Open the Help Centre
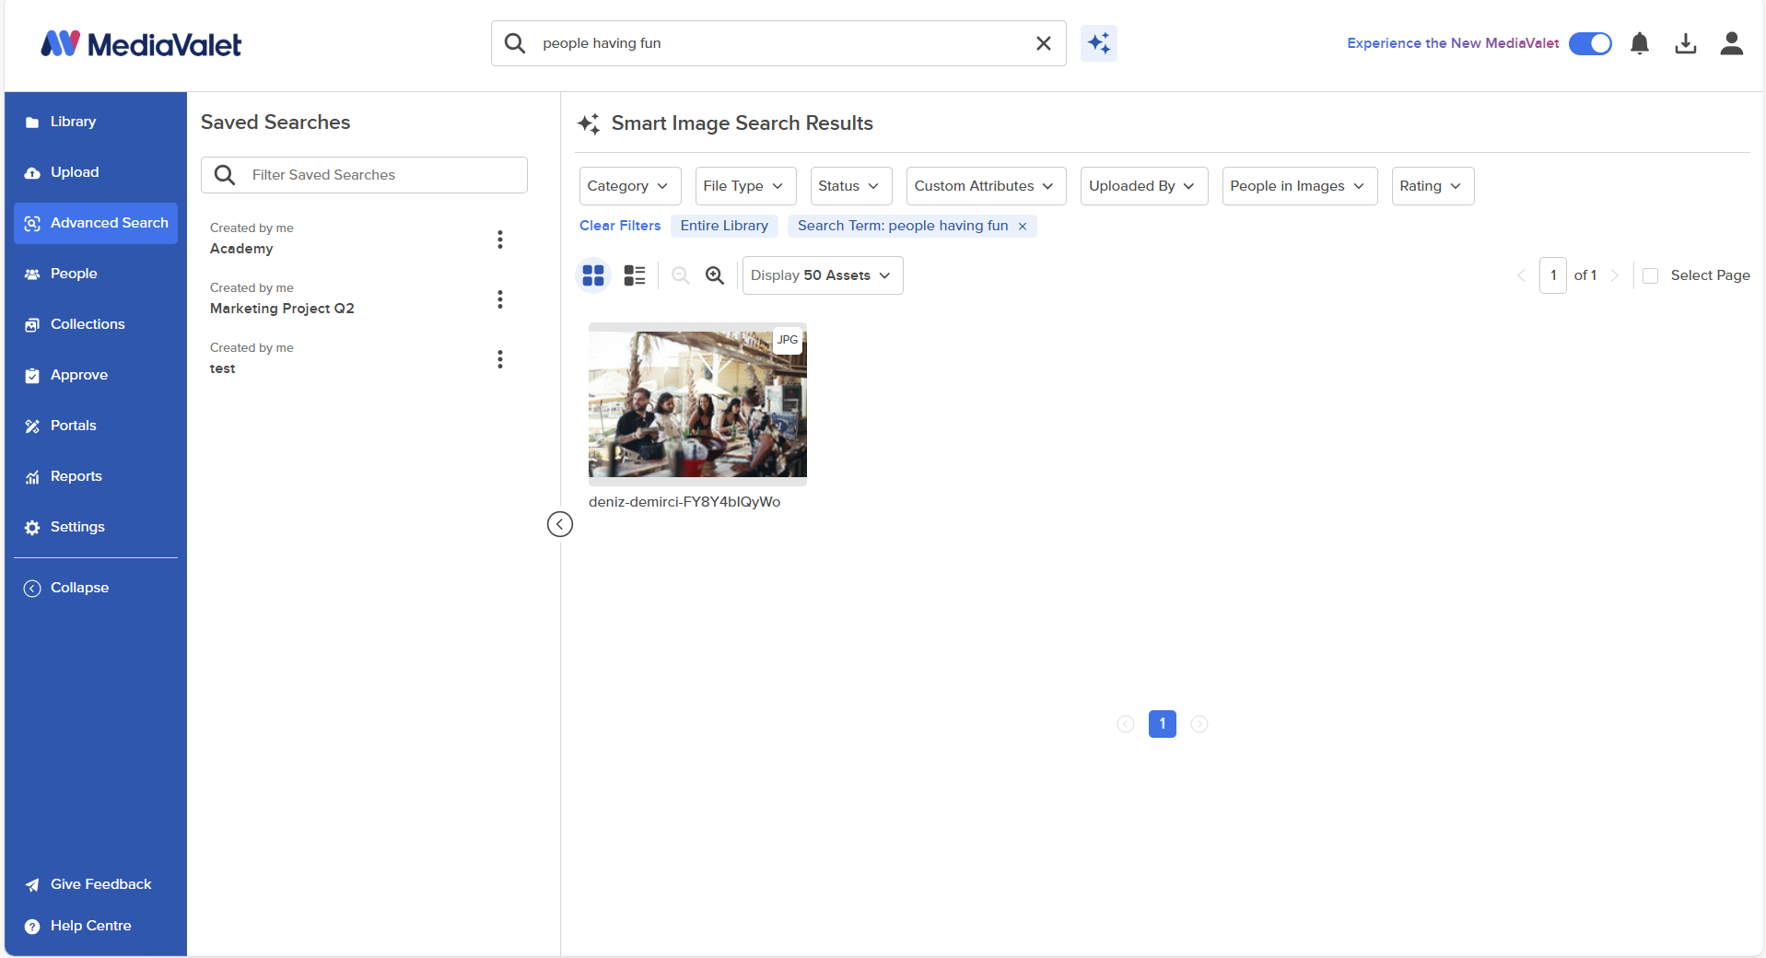The height and width of the screenshot is (958, 1766). tap(96, 926)
